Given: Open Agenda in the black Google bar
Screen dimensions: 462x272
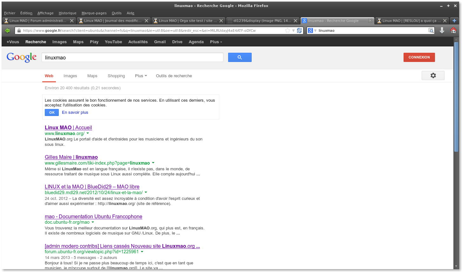Looking at the screenshot, I should click(x=196, y=42).
